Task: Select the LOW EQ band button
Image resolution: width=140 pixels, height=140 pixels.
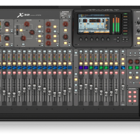Action: (x=40, y=41)
